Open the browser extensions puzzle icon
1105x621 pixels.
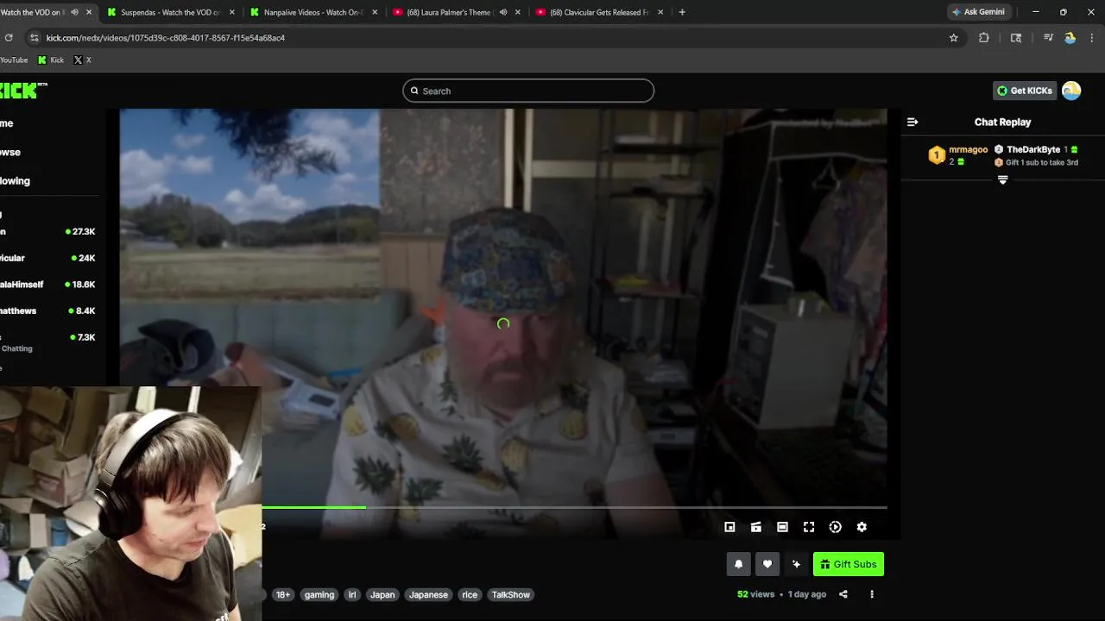pyautogui.click(x=983, y=38)
